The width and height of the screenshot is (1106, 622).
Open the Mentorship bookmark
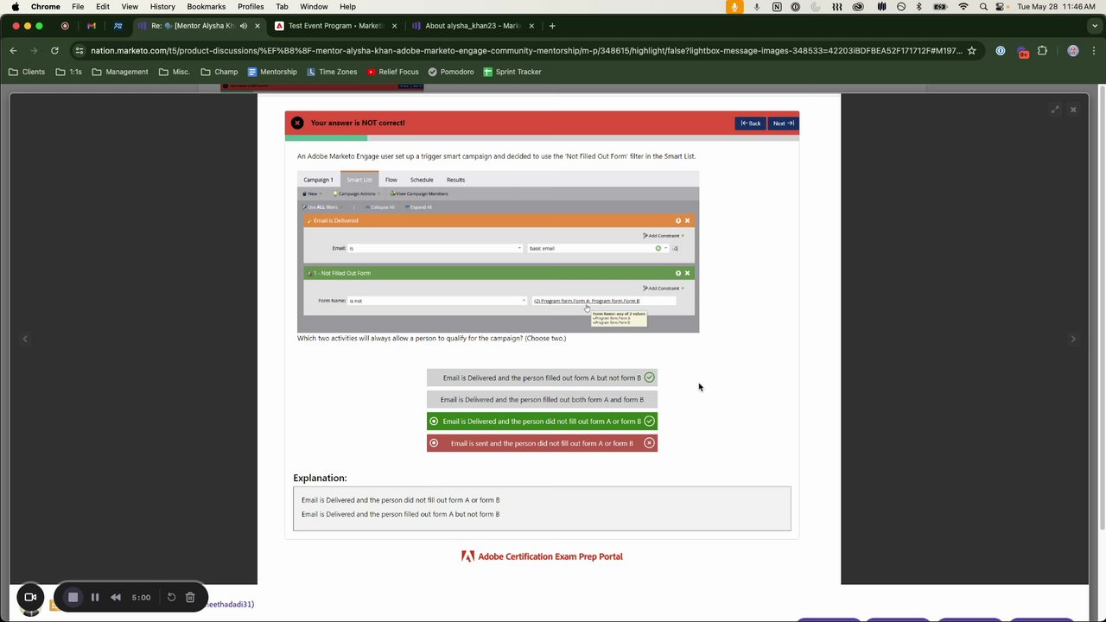[272, 72]
